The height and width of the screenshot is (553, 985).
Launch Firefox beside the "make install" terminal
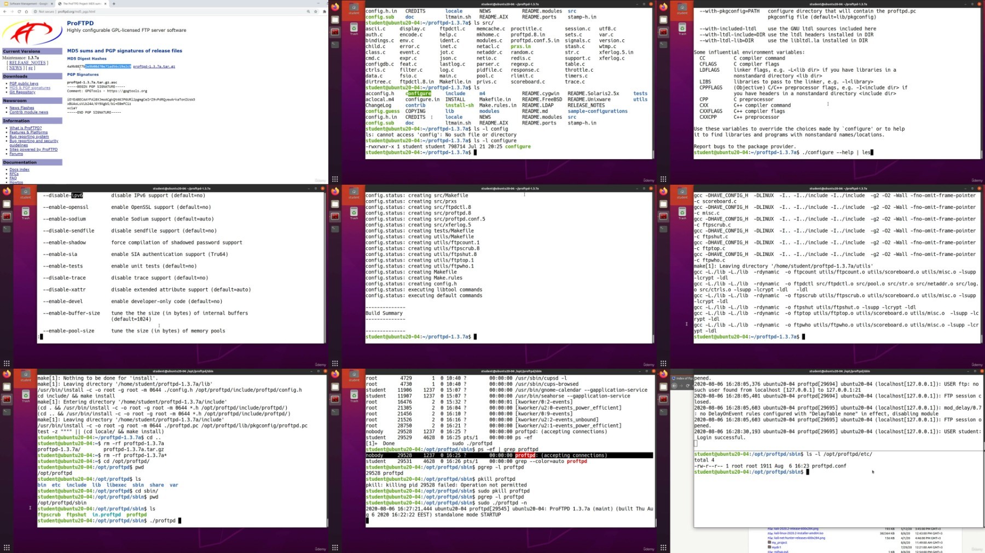tap(7, 374)
